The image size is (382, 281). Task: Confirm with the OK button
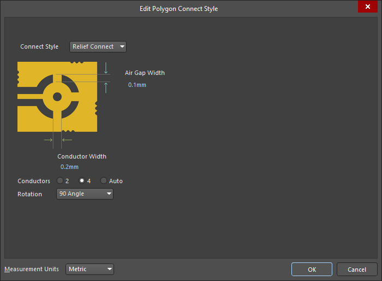pos(312,270)
